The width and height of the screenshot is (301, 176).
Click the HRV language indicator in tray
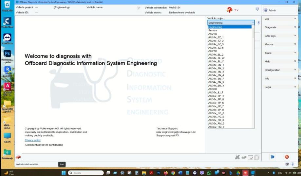point(280,173)
